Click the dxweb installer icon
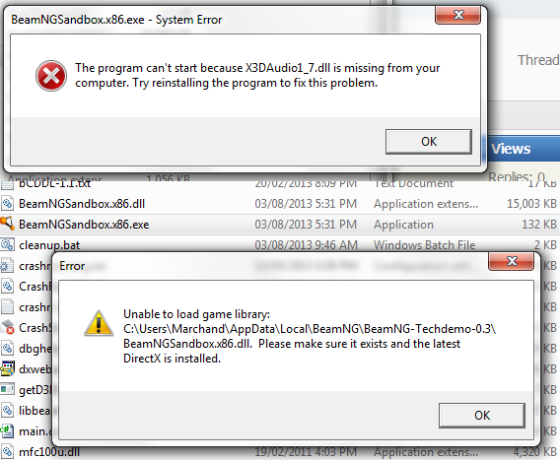 [7, 368]
